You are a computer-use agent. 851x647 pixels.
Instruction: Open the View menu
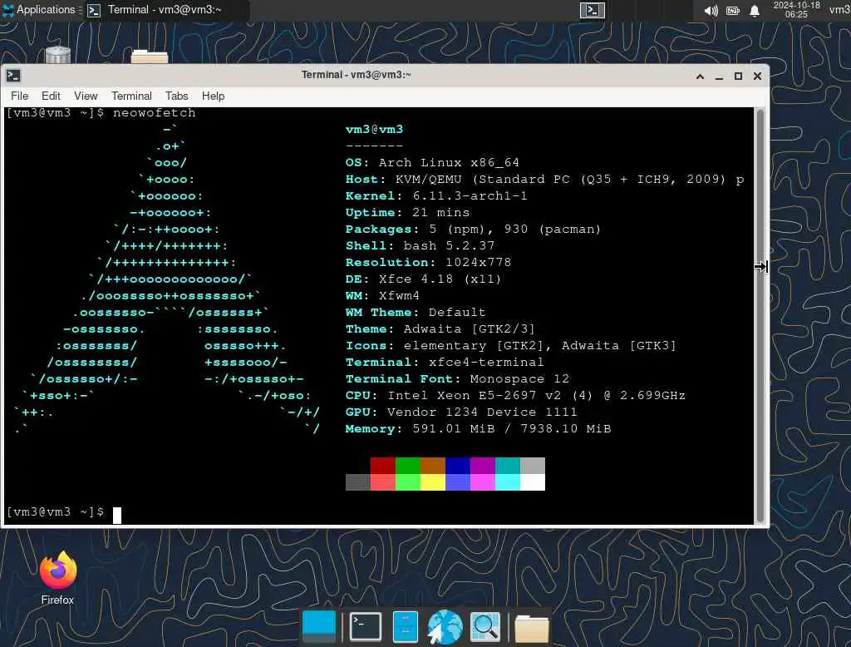point(86,96)
